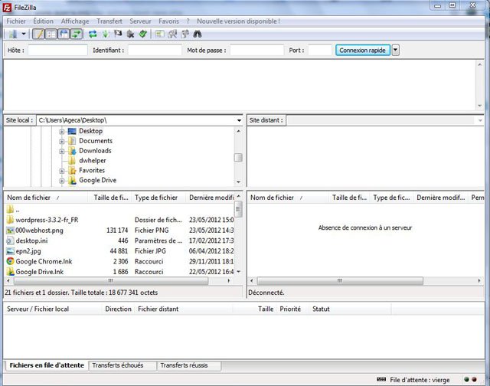Expand the Favorites tree node
Viewport: 490px width, 386px height.
coord(62,171)
